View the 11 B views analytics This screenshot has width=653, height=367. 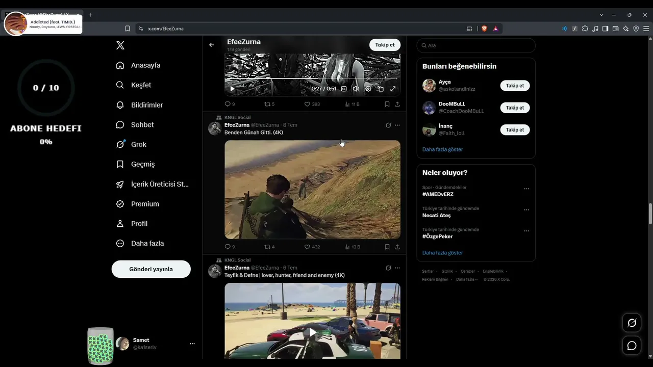click(x=352, y=104)
